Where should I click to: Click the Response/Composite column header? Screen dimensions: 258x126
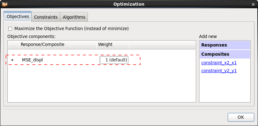pyautogui.click(x=58, y=45)
